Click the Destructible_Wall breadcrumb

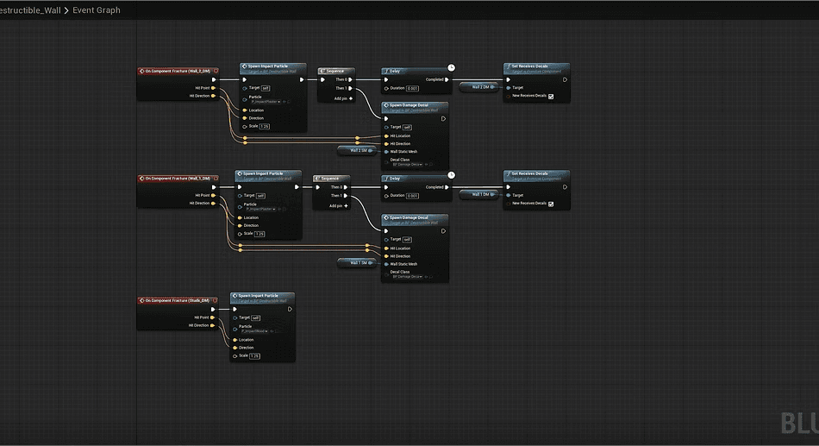point(30,10)
